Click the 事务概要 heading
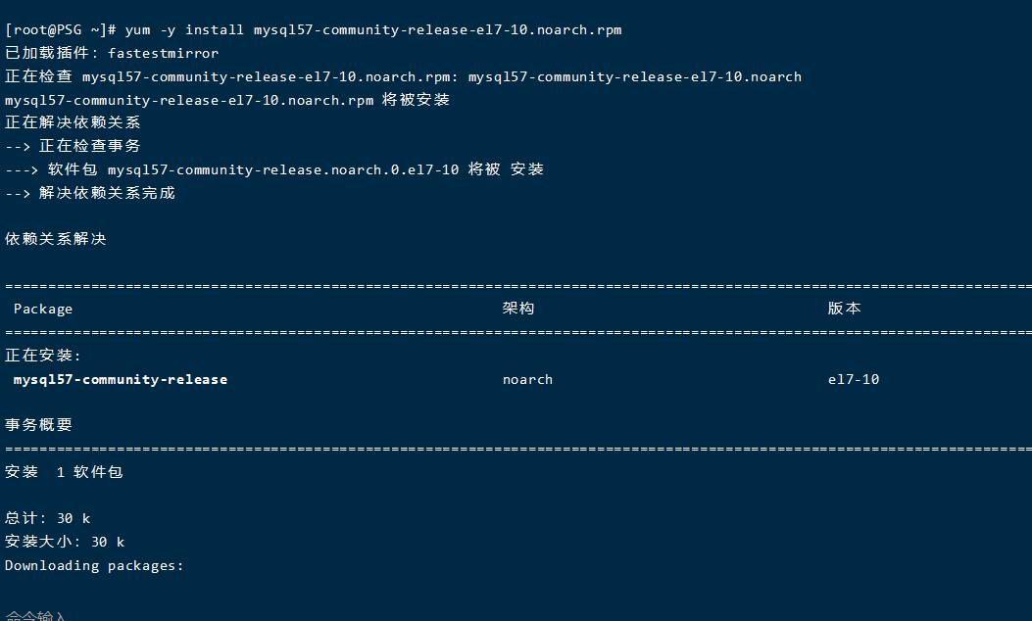The image size is (1032, 621). [x=38, y=426]
